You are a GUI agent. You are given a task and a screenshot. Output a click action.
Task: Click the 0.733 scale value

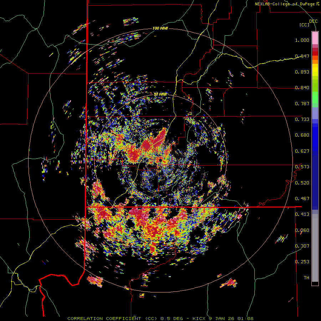pos(302,119)
